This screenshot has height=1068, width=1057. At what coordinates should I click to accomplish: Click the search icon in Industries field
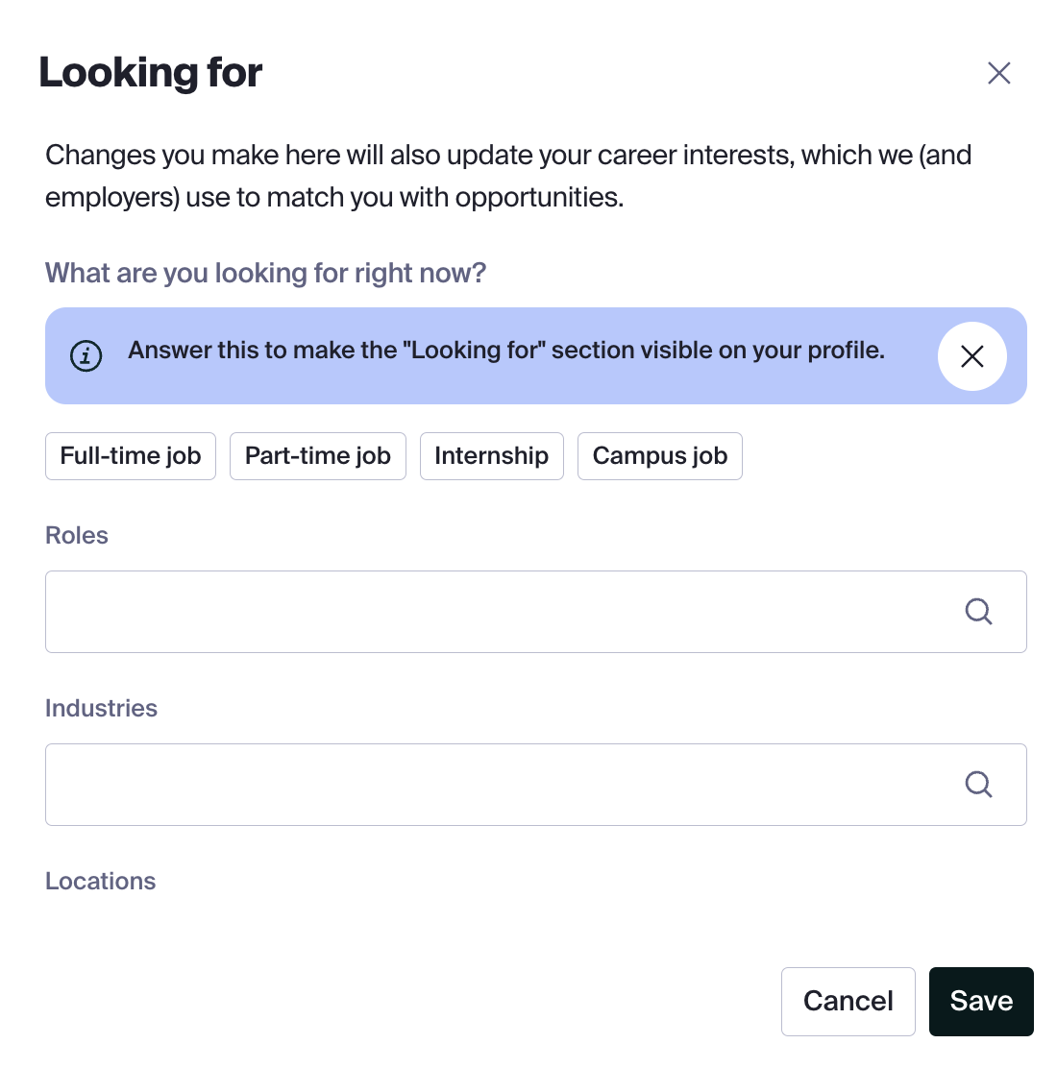978,785
